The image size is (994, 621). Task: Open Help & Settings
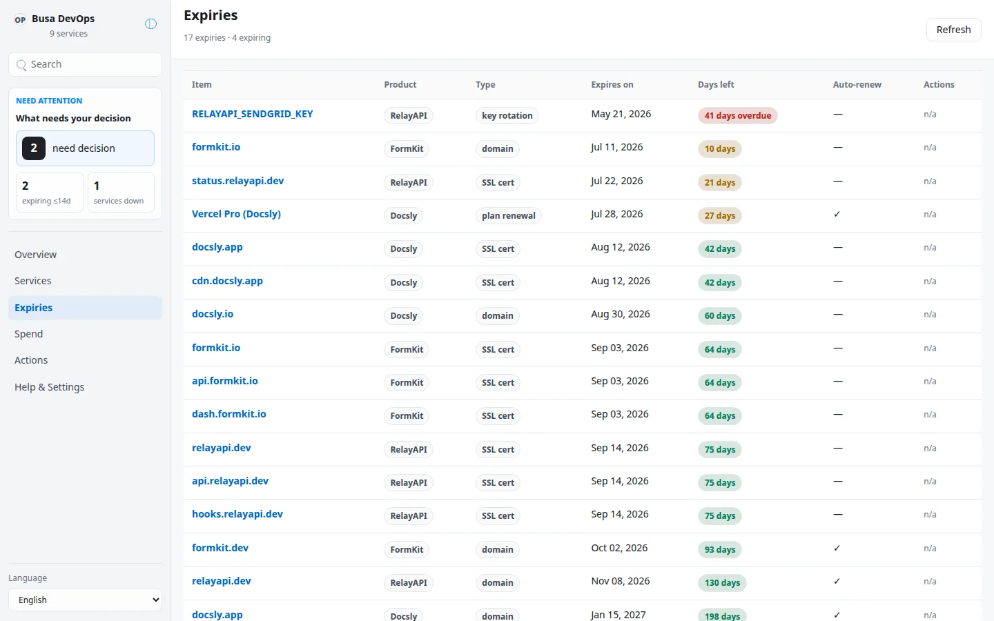click(85, 387)
